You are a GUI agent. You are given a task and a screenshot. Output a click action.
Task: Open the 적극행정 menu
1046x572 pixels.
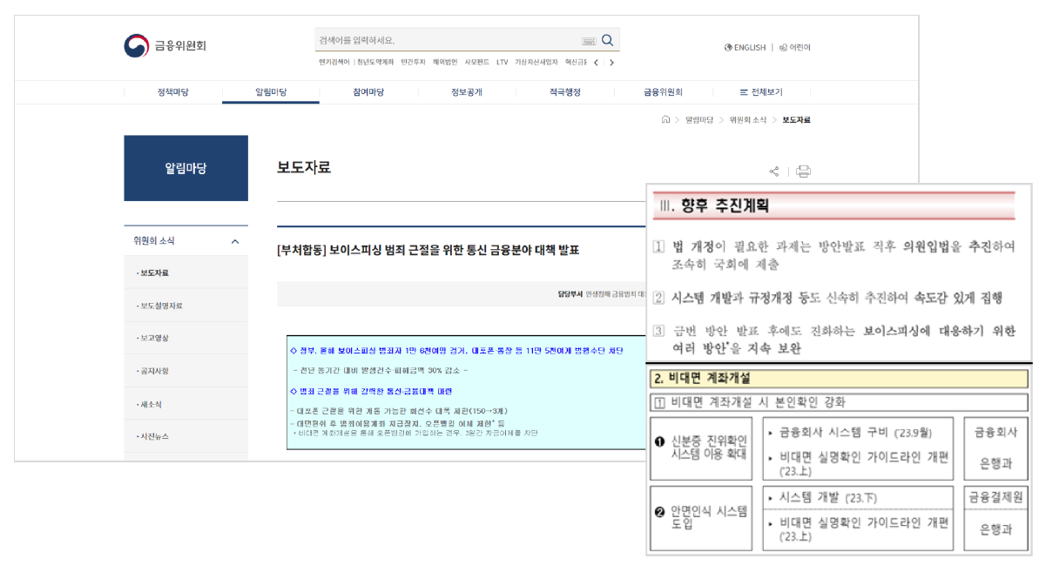pos(565,92)
